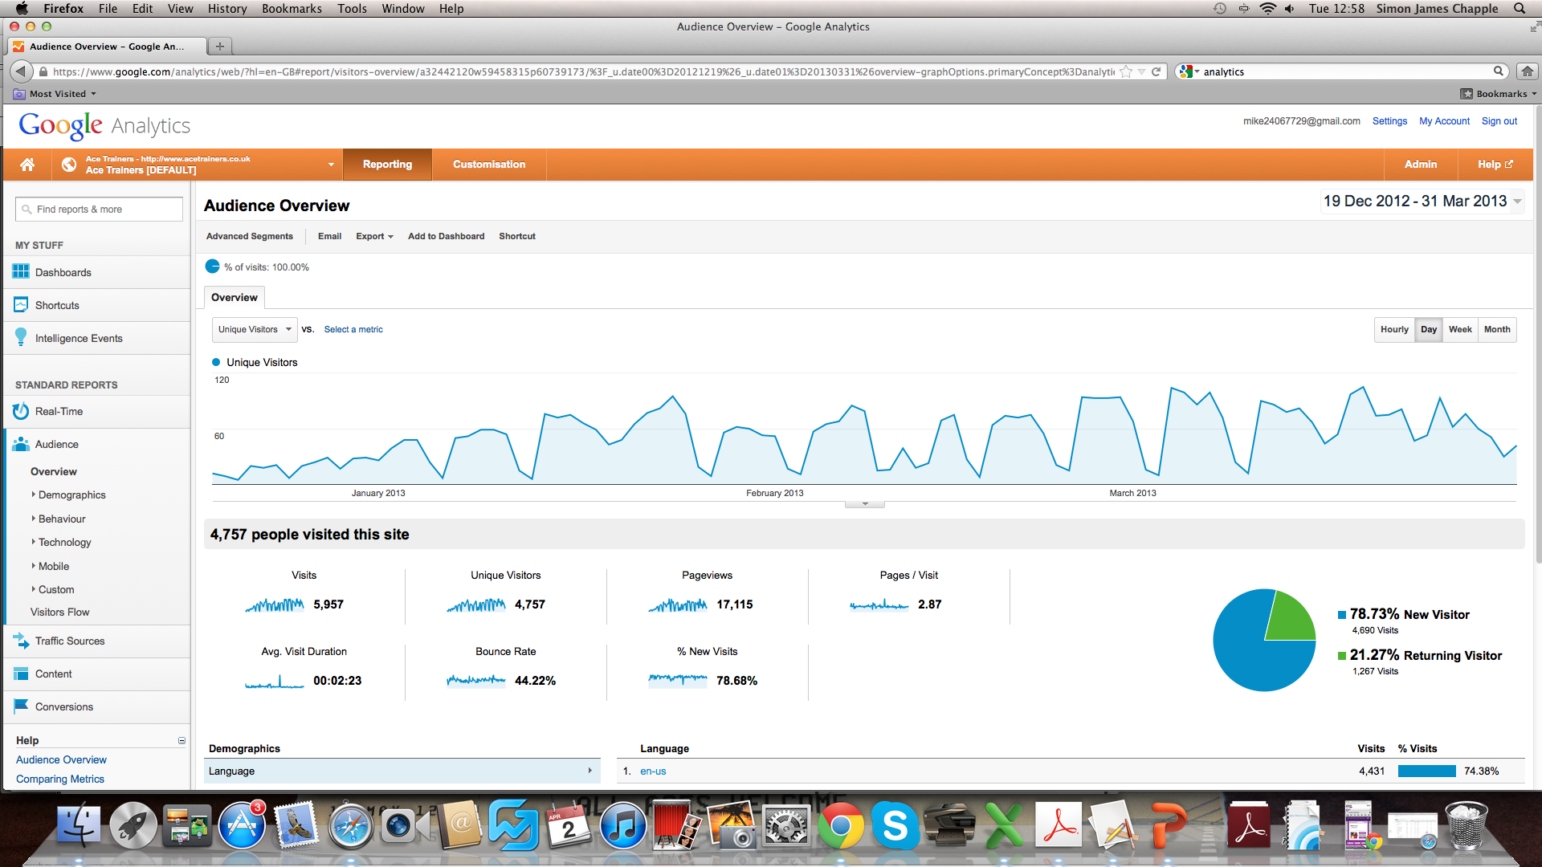Click the percent of visits segment circle
The height and width of the screenshot is (867, 1542).
pyautogui.click(x=212, y=267)
